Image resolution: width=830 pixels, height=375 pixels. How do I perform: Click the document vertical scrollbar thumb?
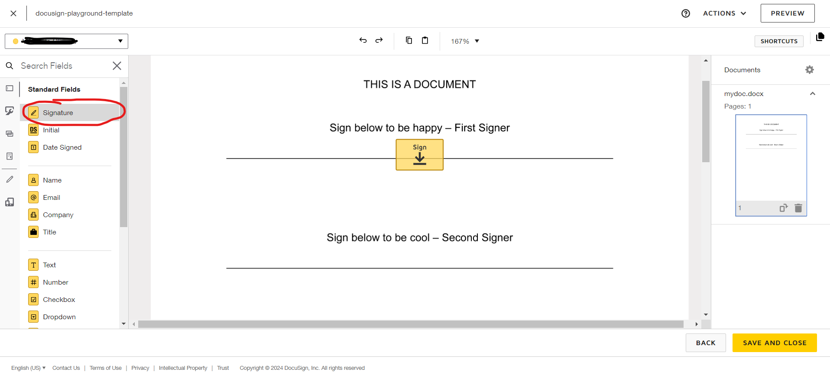pyautogui.click(x=706, y=122)
